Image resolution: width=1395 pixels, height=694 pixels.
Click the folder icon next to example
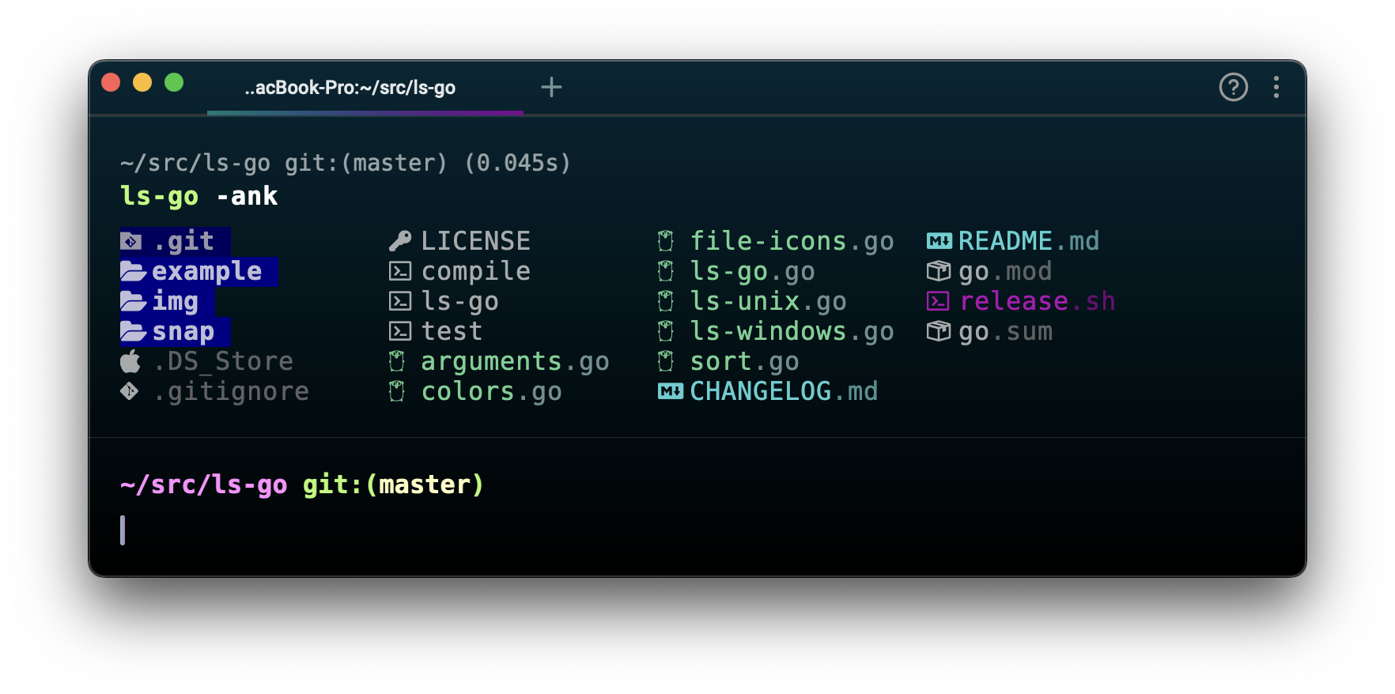tap(133, 272)
